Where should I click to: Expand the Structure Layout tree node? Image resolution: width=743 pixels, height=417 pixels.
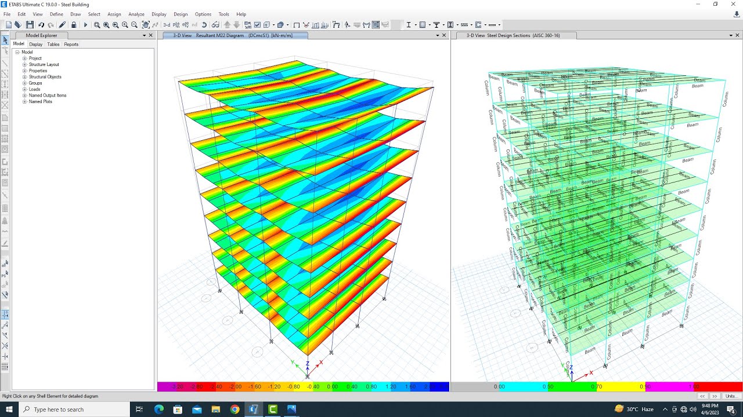[25, 65]
